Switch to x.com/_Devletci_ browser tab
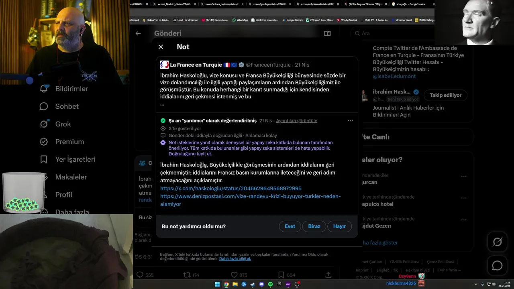The width and height of the screenshot is (514, 289). (x=176, y=4)
